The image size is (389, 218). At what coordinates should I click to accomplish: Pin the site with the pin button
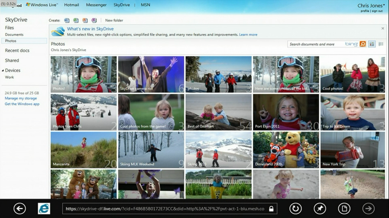pos(320,209)
